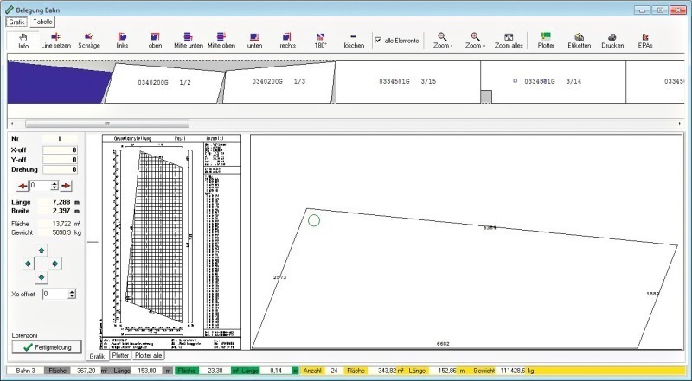Align element with links tool

pyautogui.click(x=122, y=41)
